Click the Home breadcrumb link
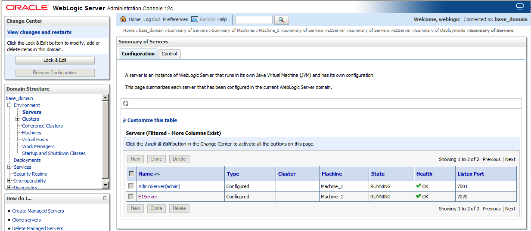The width and height of the screenshot is (531, 231). [129, 30]
